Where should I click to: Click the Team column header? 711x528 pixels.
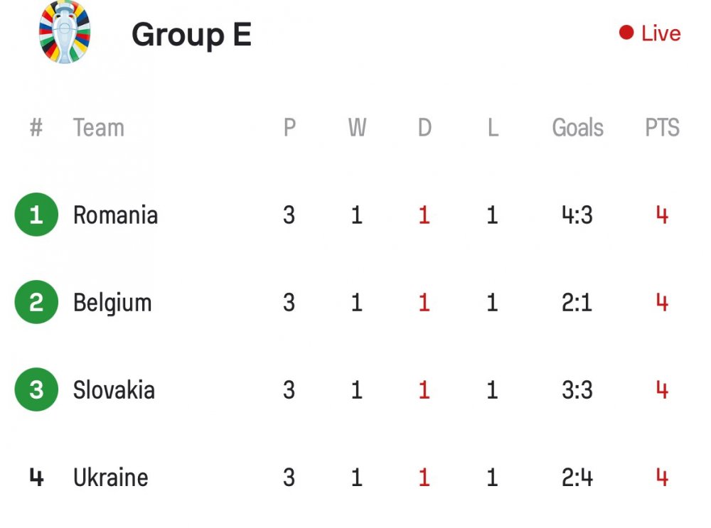98,127
